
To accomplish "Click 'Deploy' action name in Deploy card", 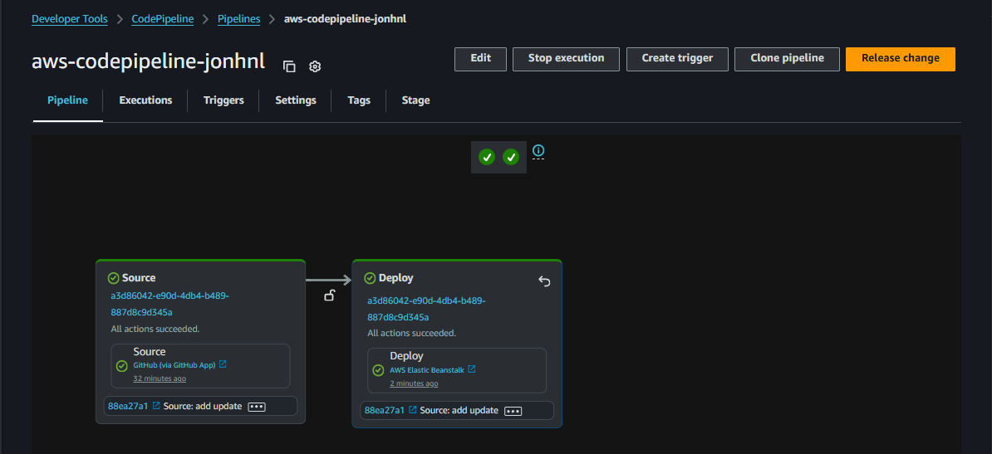I will (x=406, y=356).
